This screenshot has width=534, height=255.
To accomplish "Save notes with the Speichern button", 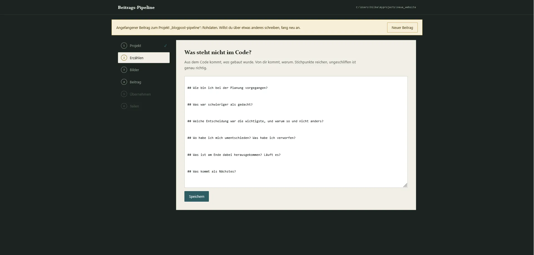I will click(x=196, y=196).
